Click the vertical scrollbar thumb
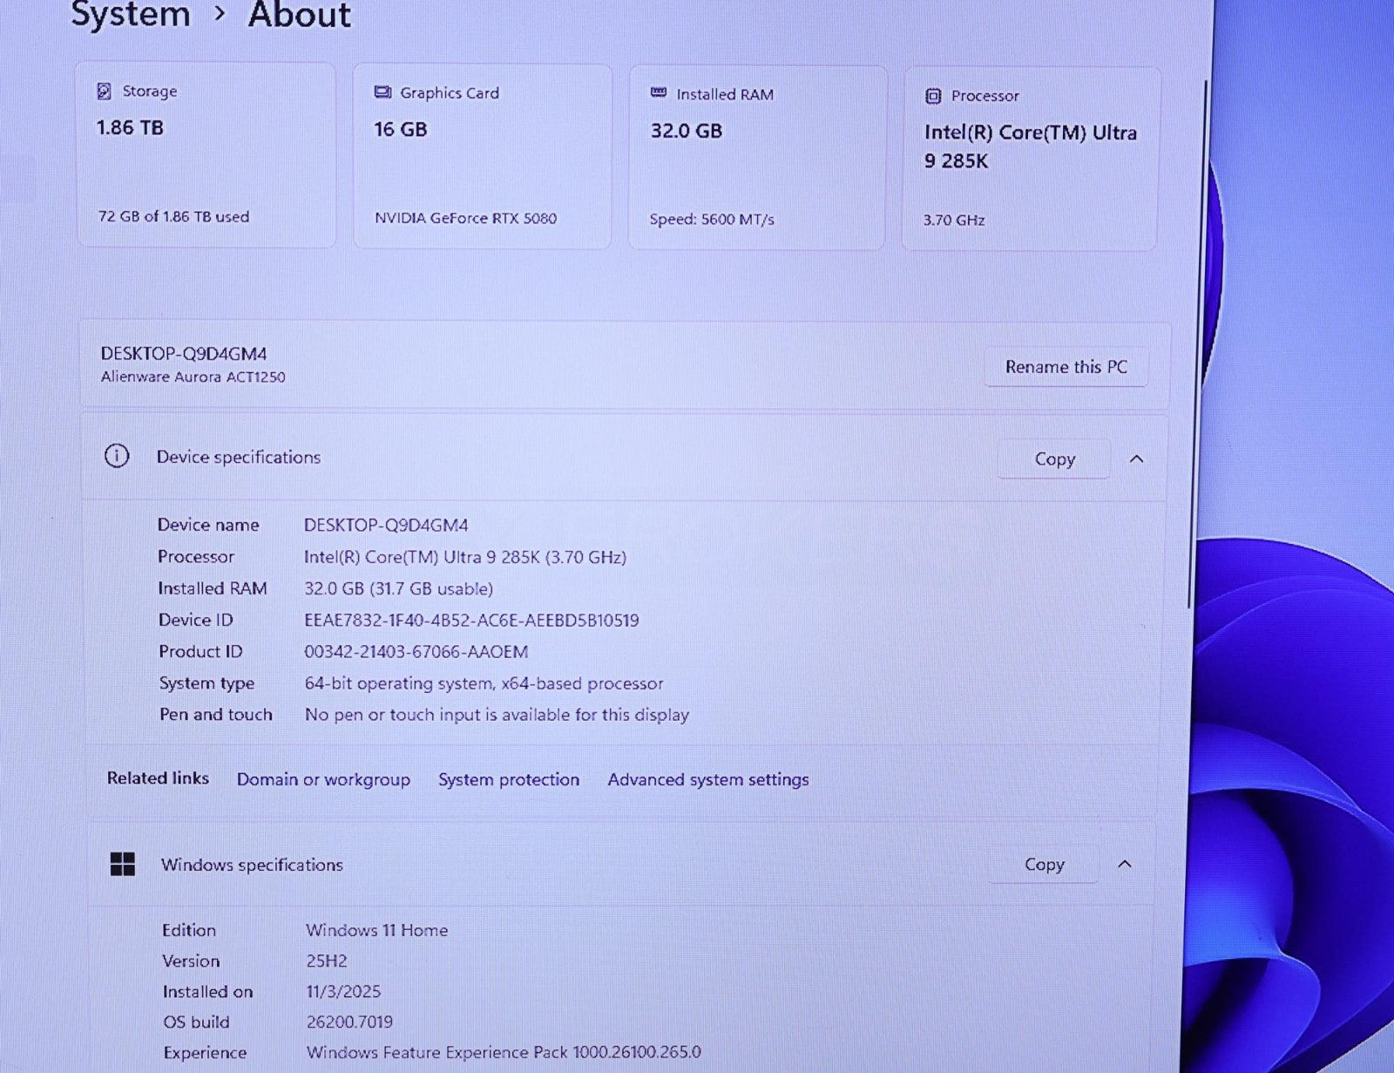 coord(1191,349)
